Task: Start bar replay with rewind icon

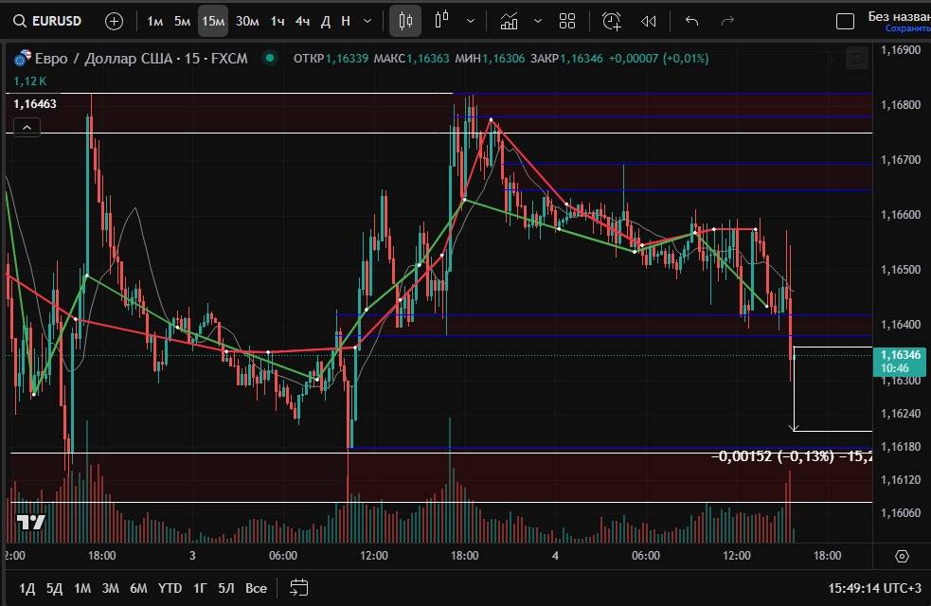Action: 649,21
